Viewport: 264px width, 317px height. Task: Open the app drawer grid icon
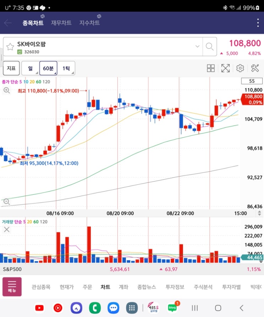[132, 308]
